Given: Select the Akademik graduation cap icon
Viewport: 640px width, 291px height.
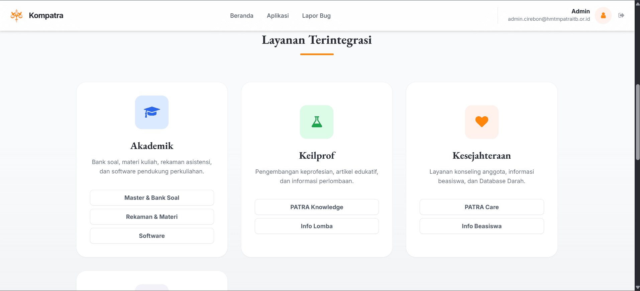Looking at the screenshot, I should (x=152, y=112).
